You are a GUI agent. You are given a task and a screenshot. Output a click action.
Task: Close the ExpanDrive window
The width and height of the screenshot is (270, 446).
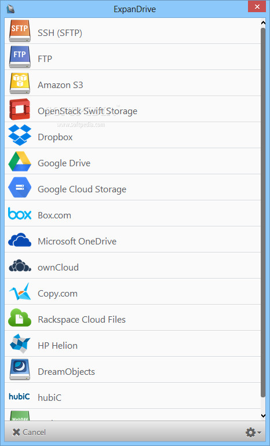pyautogui.click(x=257, y=6)
